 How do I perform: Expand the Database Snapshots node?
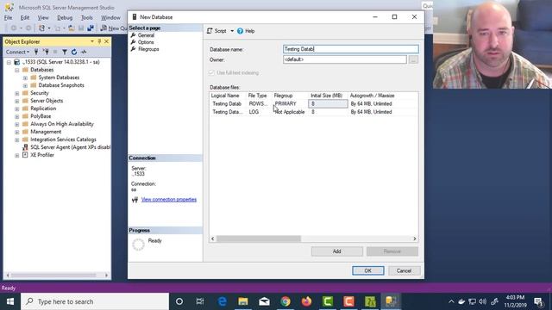(25, 85)
